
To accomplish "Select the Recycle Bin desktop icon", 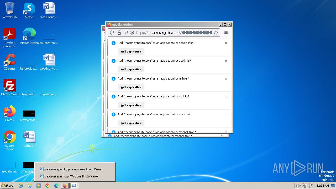I will tap(9, 10).
